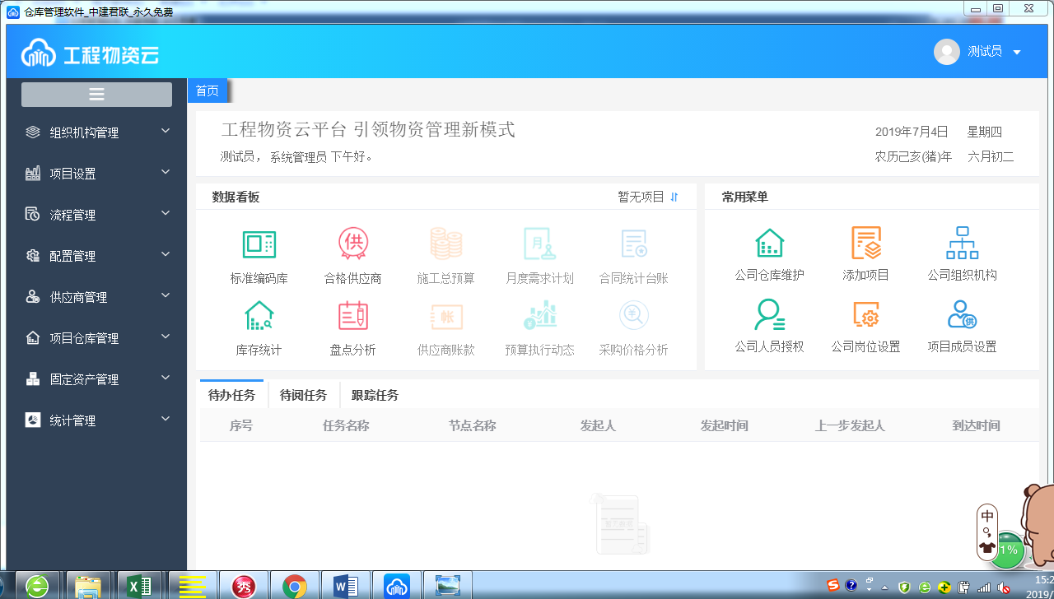Select the 合格供应商 dashboard icon
Screen dimensions: 1054x599
(352, 253)
